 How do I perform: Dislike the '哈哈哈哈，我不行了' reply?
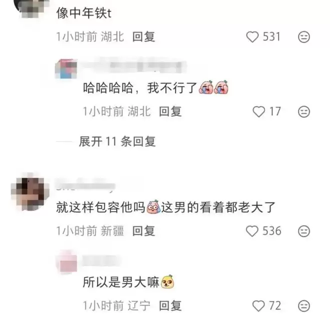[x=304, y=112]
